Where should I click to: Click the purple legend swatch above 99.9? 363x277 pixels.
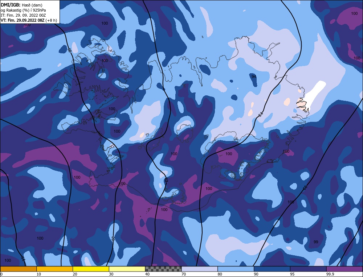[x=344, y=269]
